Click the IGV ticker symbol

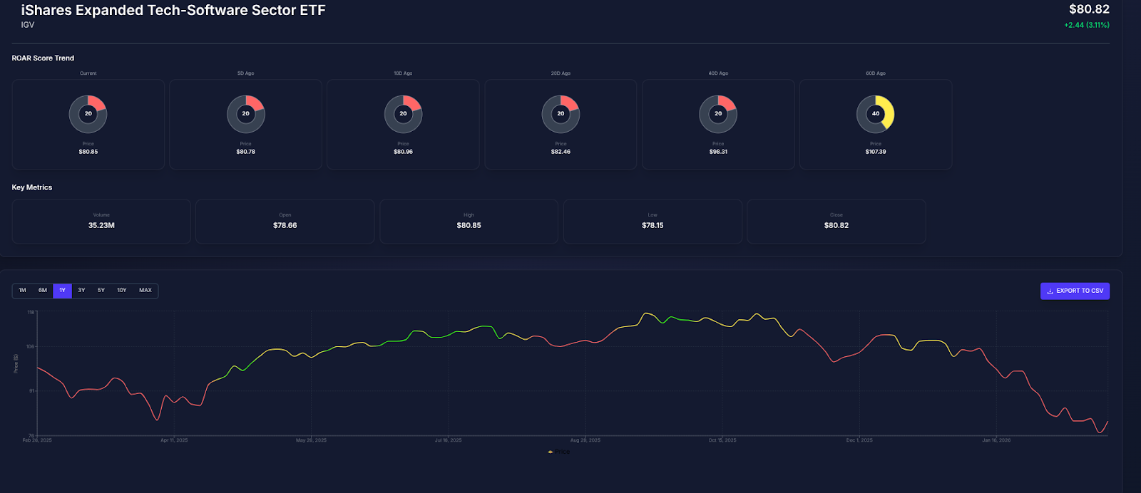[28, 25]
